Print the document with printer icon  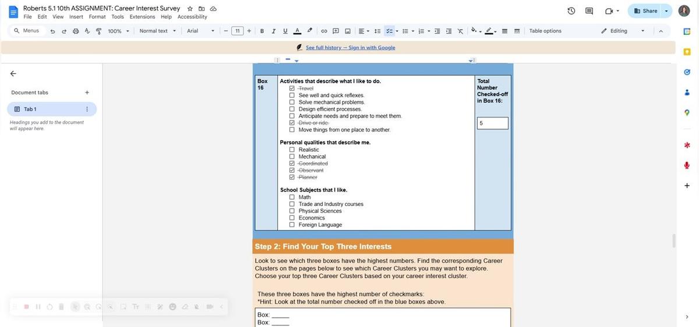pos(76,31)
